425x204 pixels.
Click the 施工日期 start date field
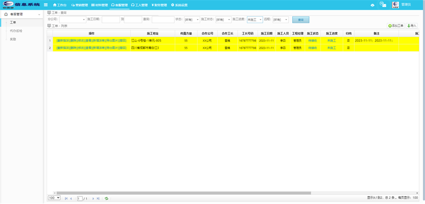[x=111, y=20]
